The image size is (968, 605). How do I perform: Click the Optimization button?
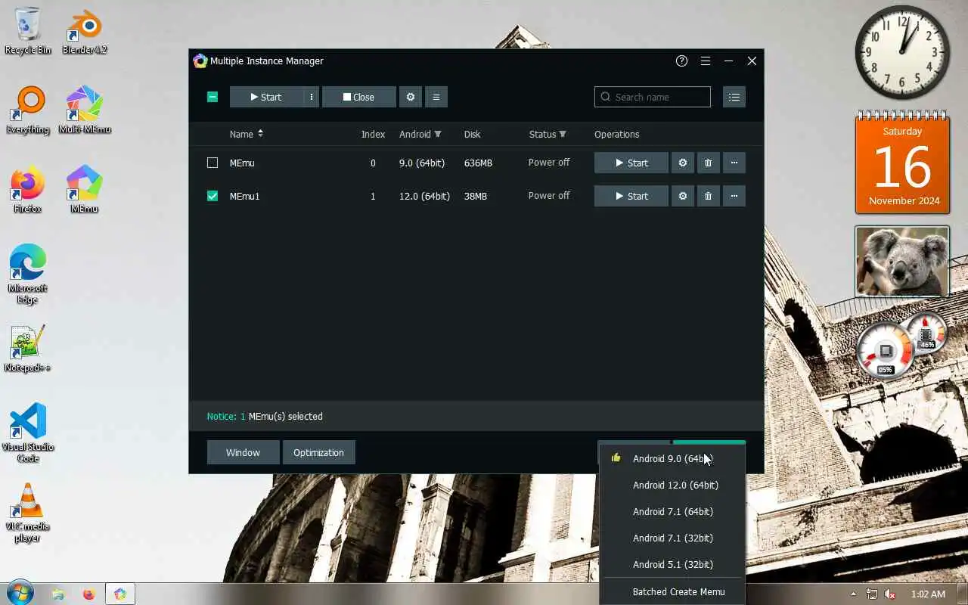pyautogui.click(x=318, y=452)
